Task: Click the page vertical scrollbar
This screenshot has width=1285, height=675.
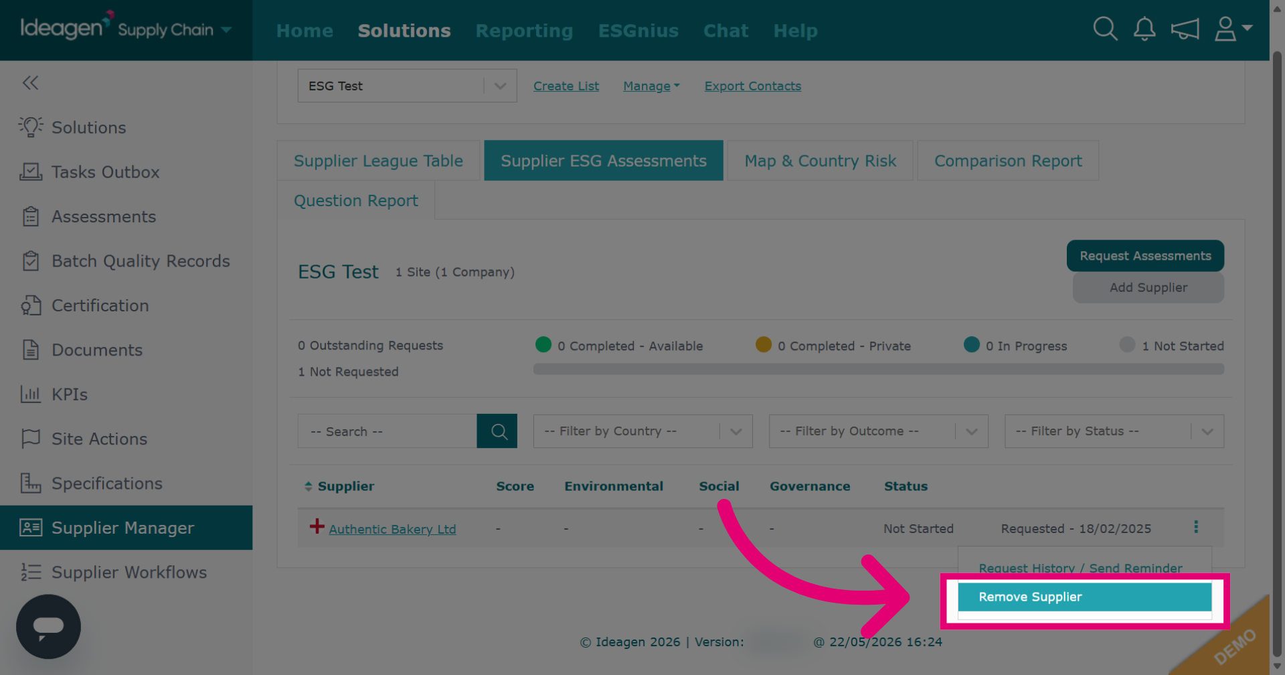Action: 1277,355
